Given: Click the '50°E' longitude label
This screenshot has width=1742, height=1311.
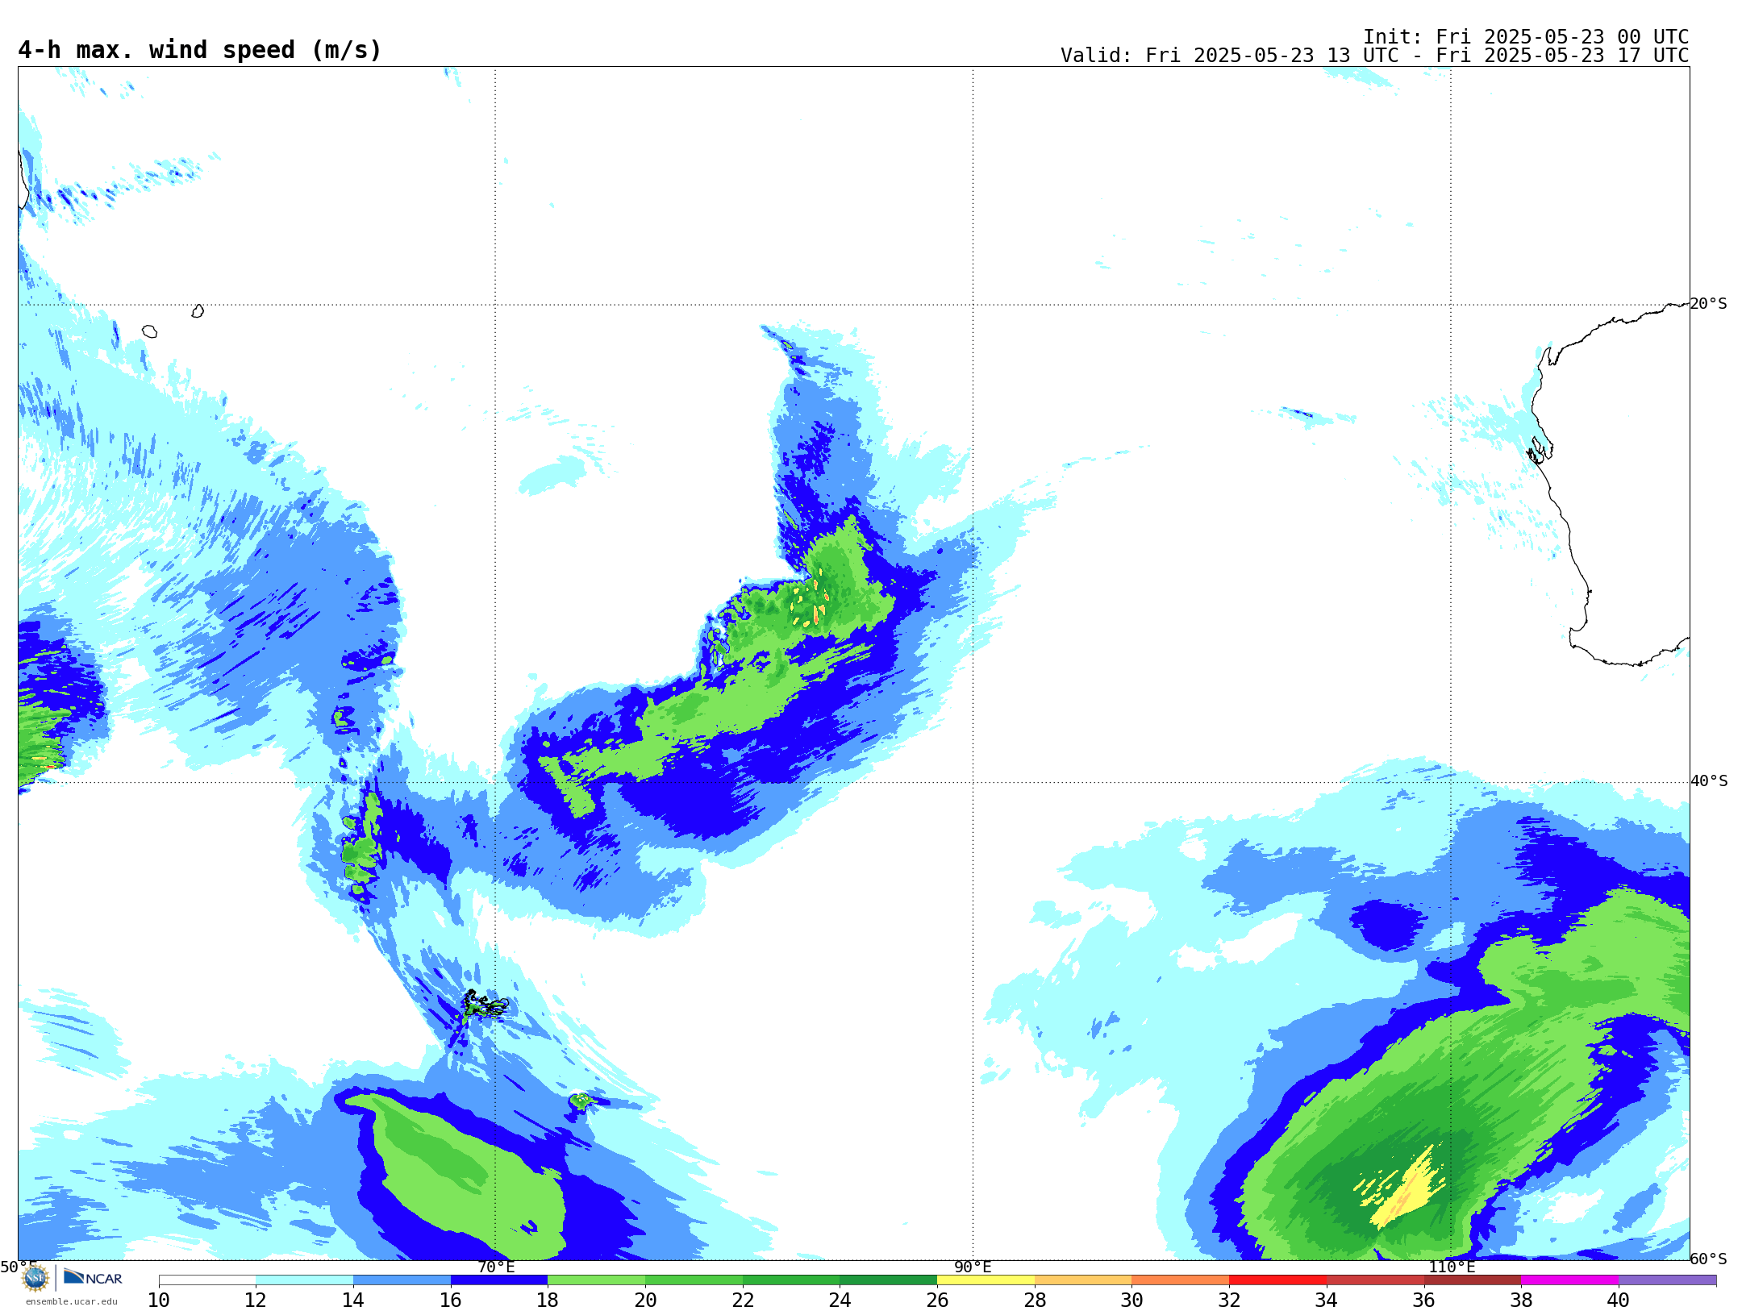Looking at the screenshot, I should [x=19, y=1267].
